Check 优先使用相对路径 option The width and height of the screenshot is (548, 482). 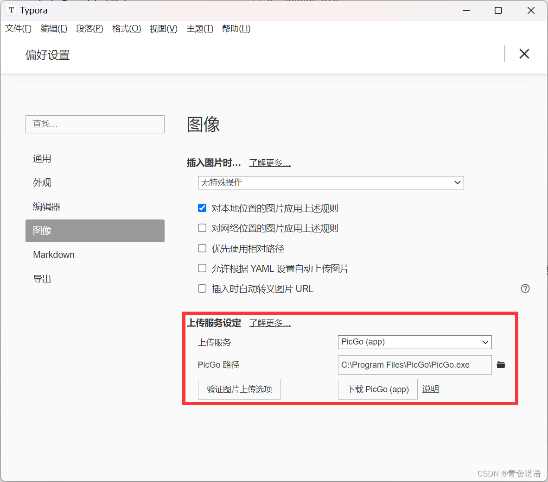point(202,248)
